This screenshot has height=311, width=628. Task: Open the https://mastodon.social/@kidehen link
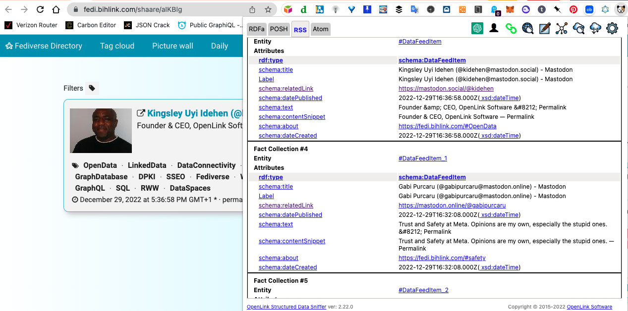pyautogui.click(x=446, y=89)
